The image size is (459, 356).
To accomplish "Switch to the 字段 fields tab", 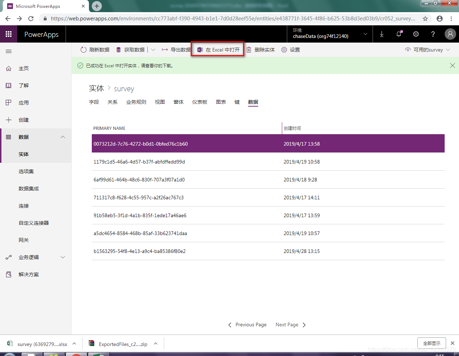I will click(94, 102).
